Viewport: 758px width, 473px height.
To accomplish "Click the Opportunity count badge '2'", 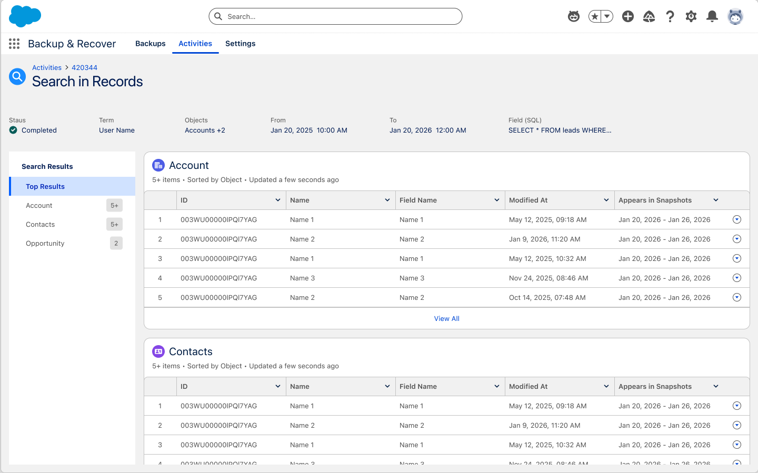I will (x=116, y=243).
